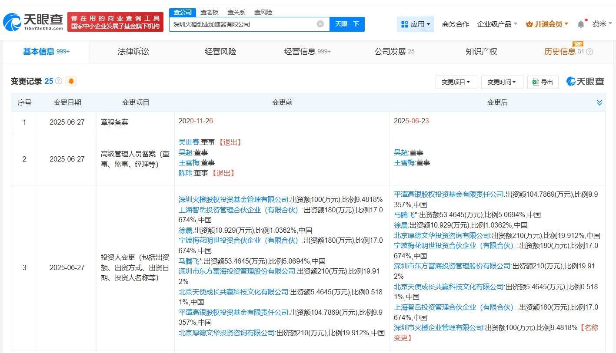Click the red 国家中小企业发展子基金 banner
The height and width of the screenshot is (353, 616).
pos(115,22)
